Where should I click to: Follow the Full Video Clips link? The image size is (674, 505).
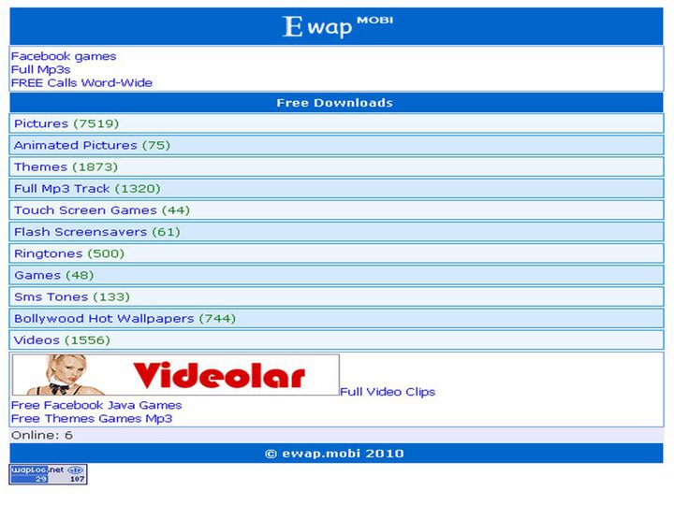point(388,392)
